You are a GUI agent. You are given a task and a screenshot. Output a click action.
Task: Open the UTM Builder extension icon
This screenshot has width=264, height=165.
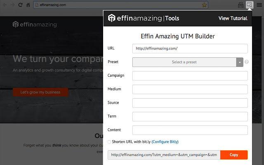(x=249, y=5)
